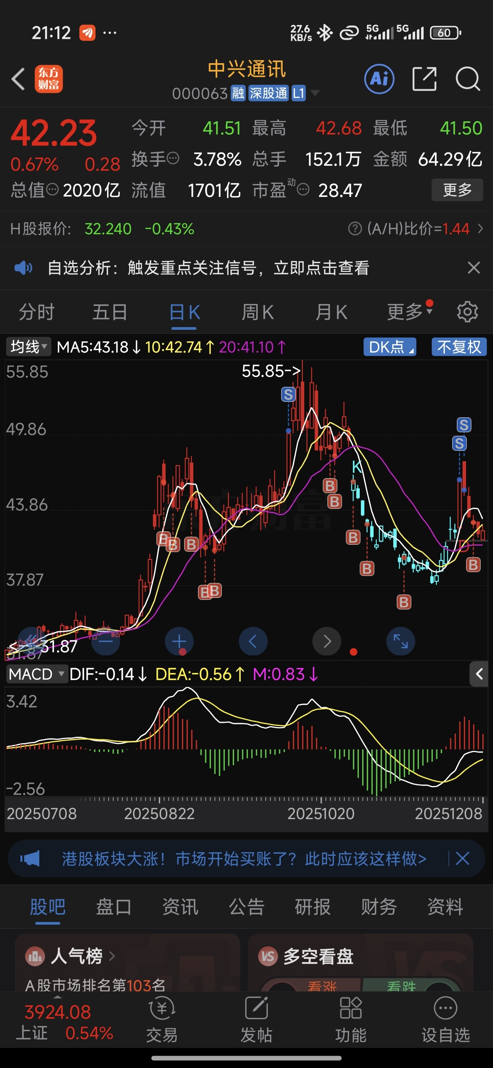Tap the 人气榜 chart icon
The width and height of the screenshot is (493, 1068).
[x=35, y=956]
